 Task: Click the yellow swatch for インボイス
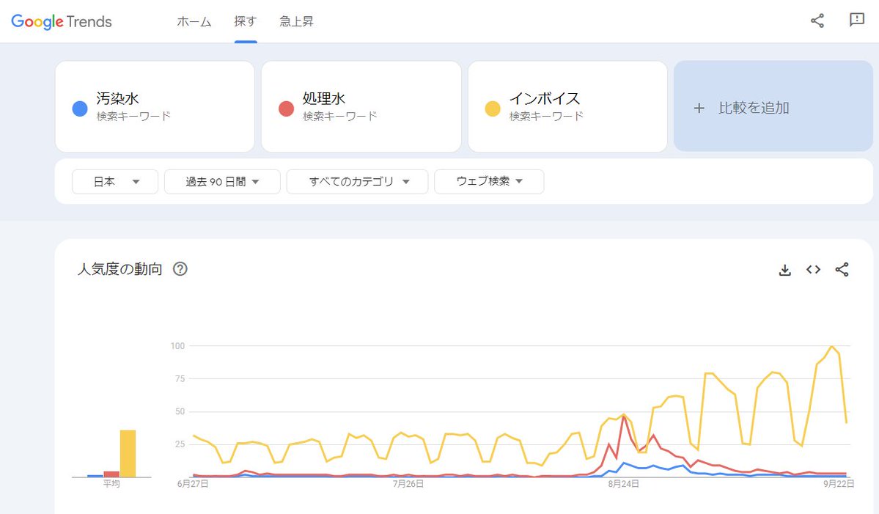click(x=493, y=109)
